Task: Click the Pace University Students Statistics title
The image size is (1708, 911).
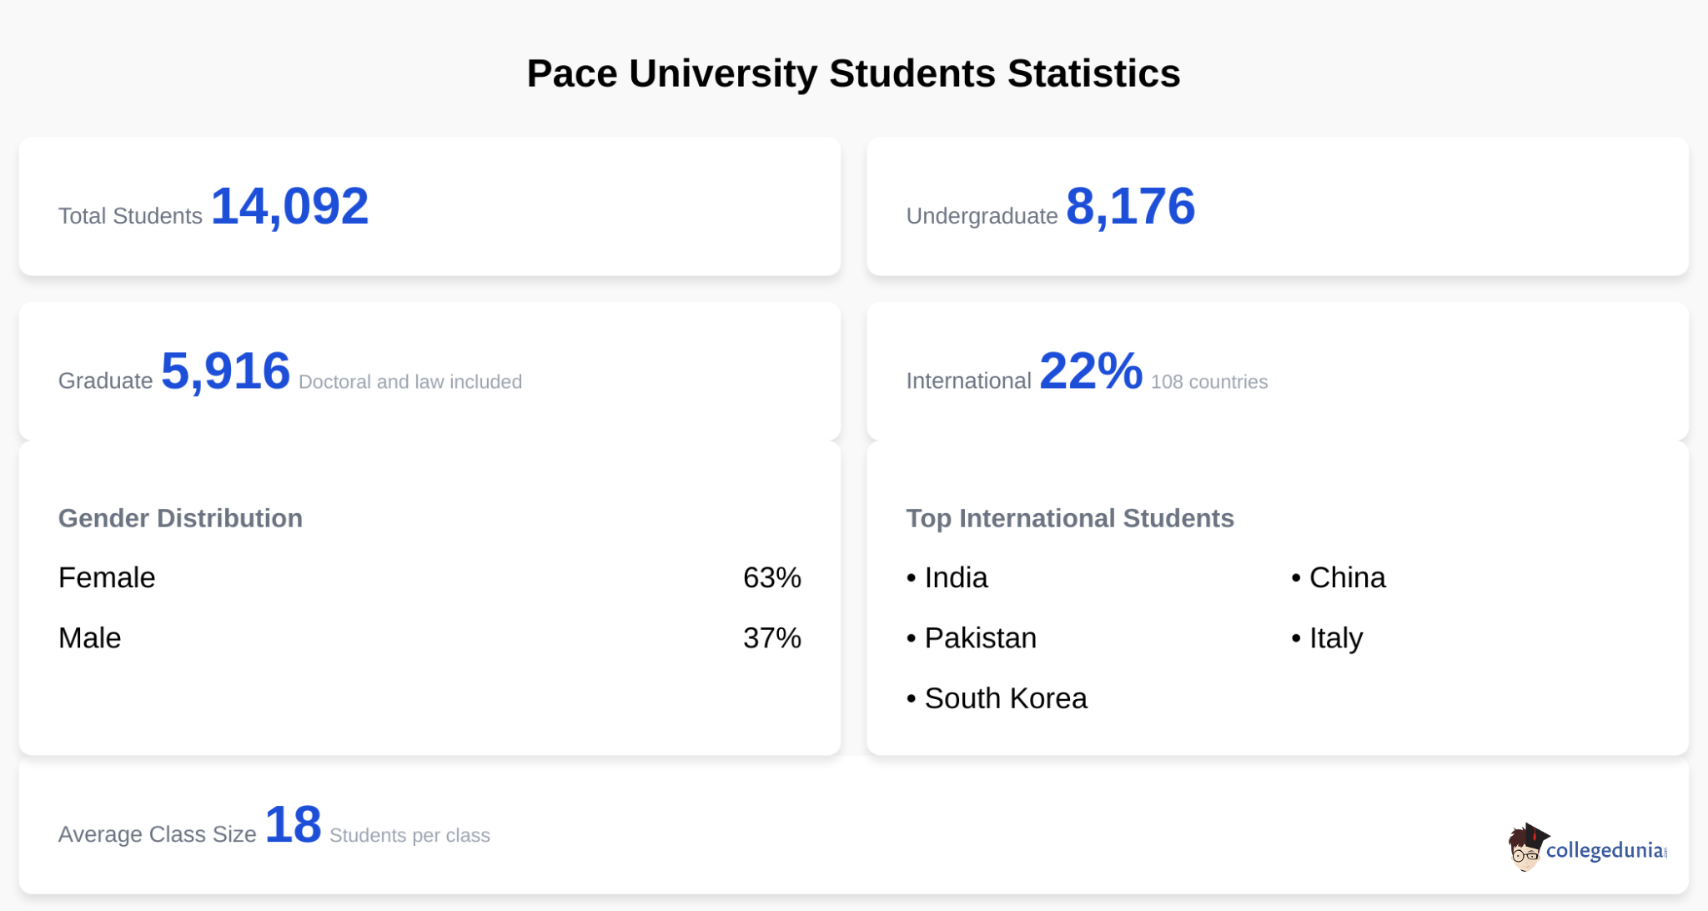Action: 853,73
